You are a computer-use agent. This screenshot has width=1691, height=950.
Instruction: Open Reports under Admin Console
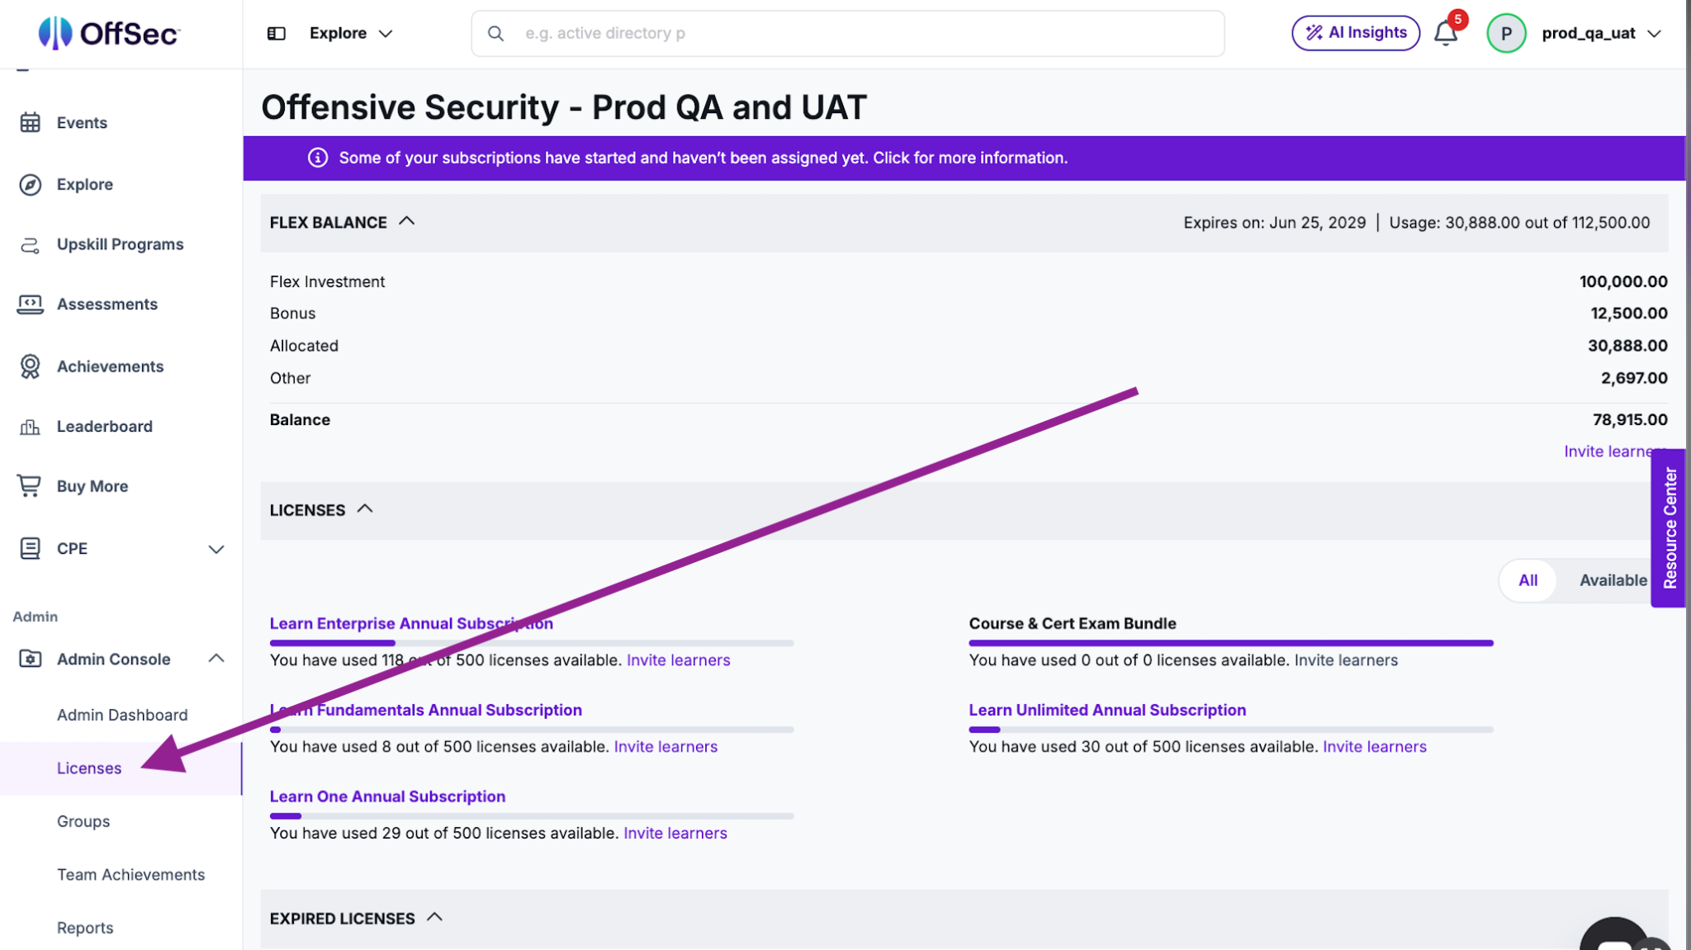pyautogui.click(x=85, y=928)
